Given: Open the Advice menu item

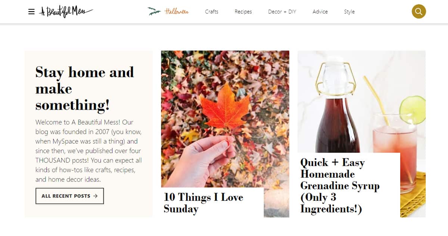Looking at the screenshot, I should 320,12.
